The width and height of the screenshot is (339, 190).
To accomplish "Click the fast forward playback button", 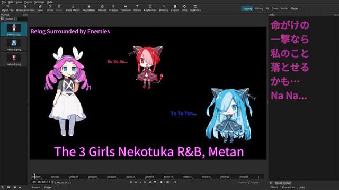I will click(x=145, y=182).
